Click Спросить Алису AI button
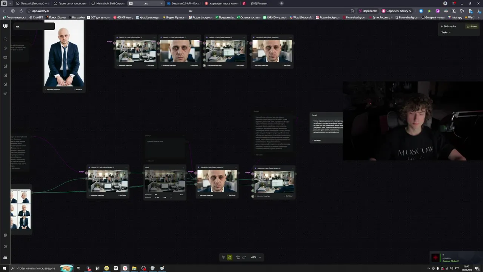Viewport: 483px width, 272px height. [397, 11]
